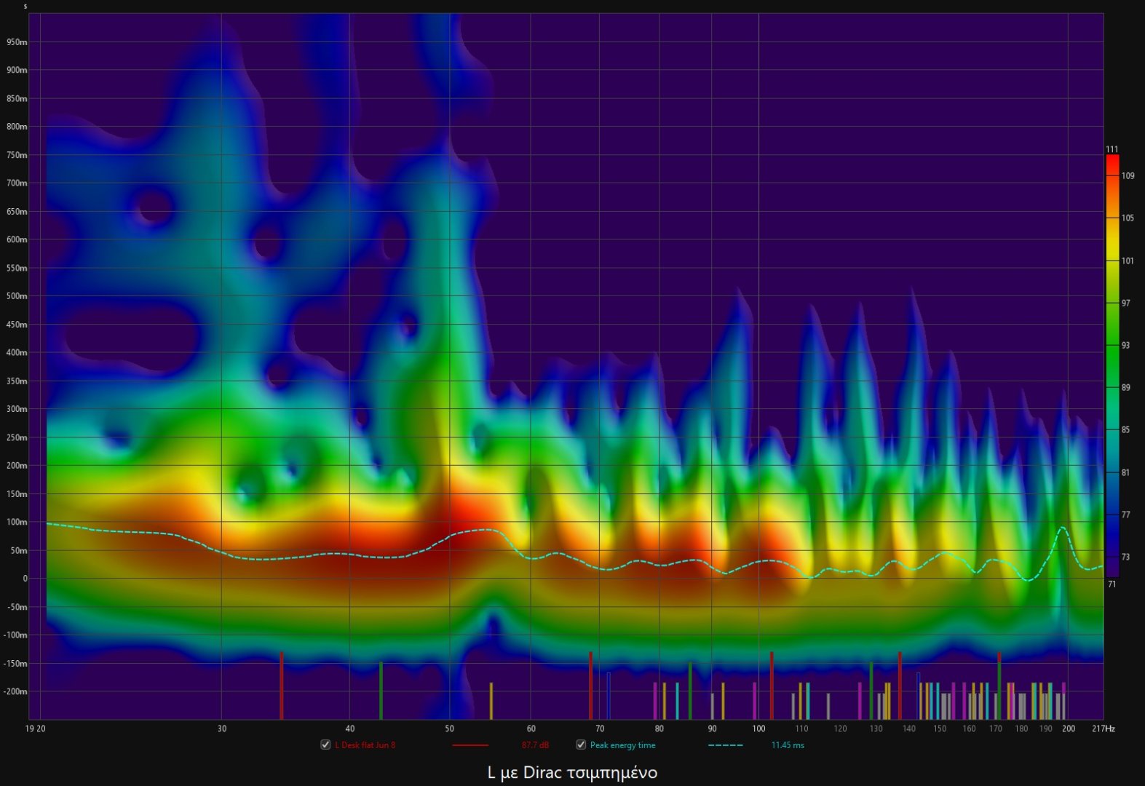Click the red room mode marker near 34 Hz
The height and width of the screenshot is (786, 1145).
(x=282, y=684)
